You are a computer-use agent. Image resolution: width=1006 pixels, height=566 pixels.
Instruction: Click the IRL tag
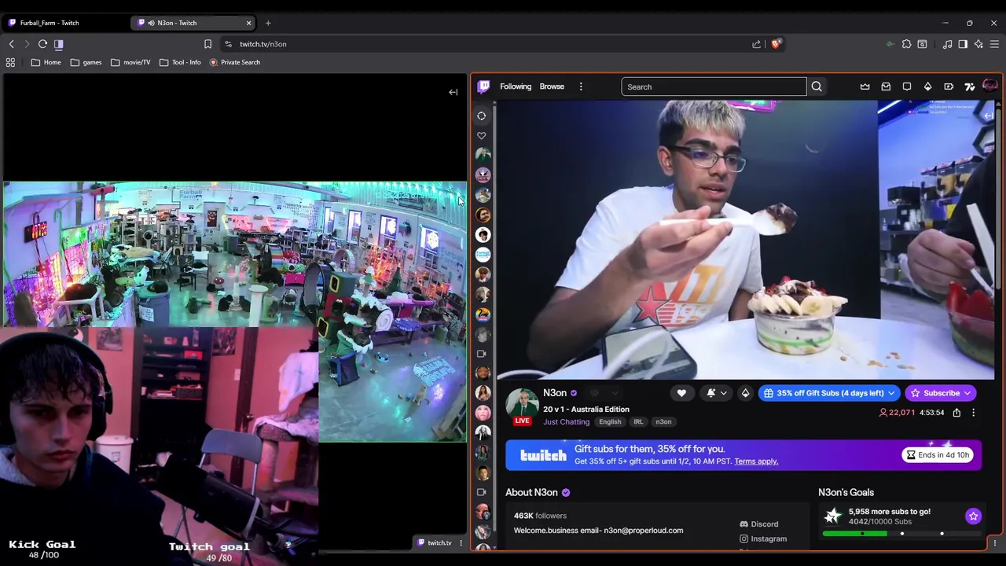[638, 422]
